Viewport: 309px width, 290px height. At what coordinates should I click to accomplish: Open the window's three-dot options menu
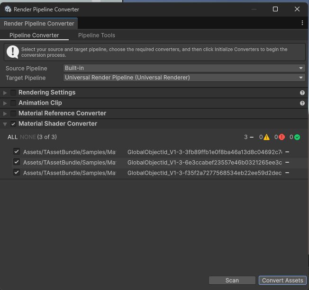[x=302, y=23]
